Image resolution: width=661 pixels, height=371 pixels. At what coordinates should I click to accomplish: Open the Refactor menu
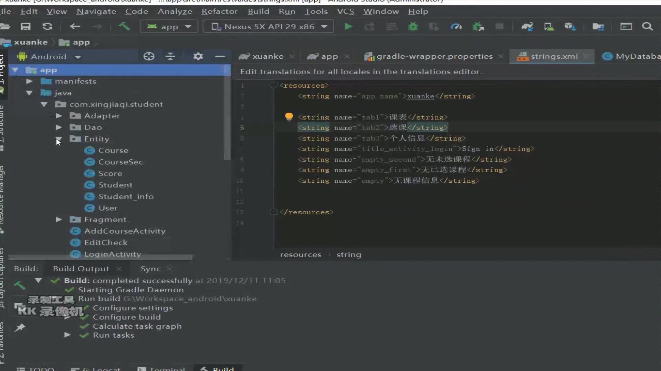[x=219, y=11]
